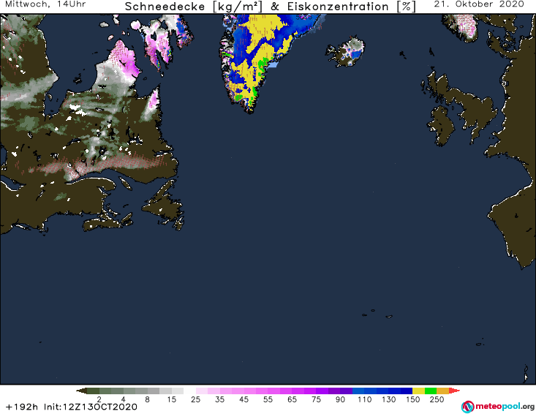Click the dark arrow at legend's left end
Screen dimensions: 536x414
[x=81, y=391]
